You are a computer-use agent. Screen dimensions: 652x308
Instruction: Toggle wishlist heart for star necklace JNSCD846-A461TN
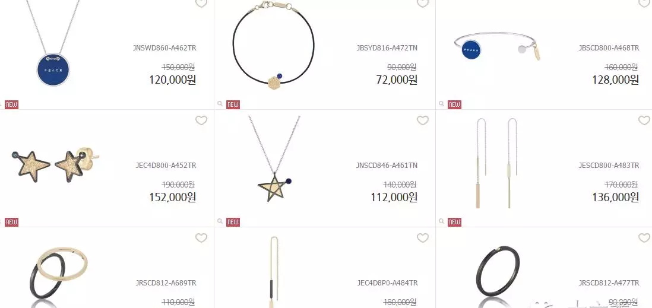(x=423, y=120)
